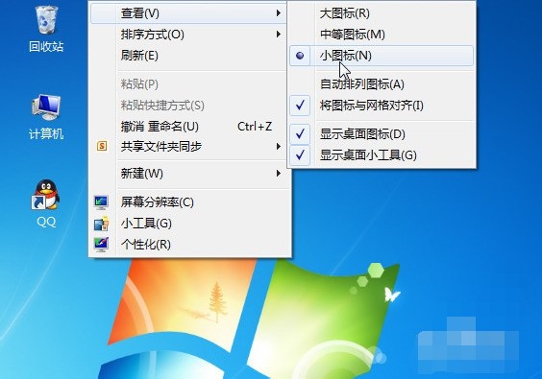Click the monitor icon beside 屏幕分辨率
Viewport: 542px width, 379px height.
[x=101, y=202]
